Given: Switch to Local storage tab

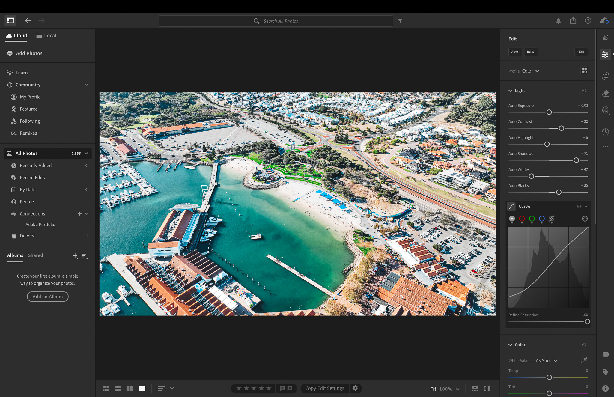Looking at the screenshot, I should pyautogui.click(x=46, y=35).
